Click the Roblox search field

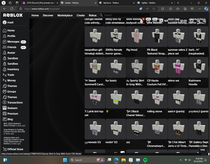coord(125,15)
